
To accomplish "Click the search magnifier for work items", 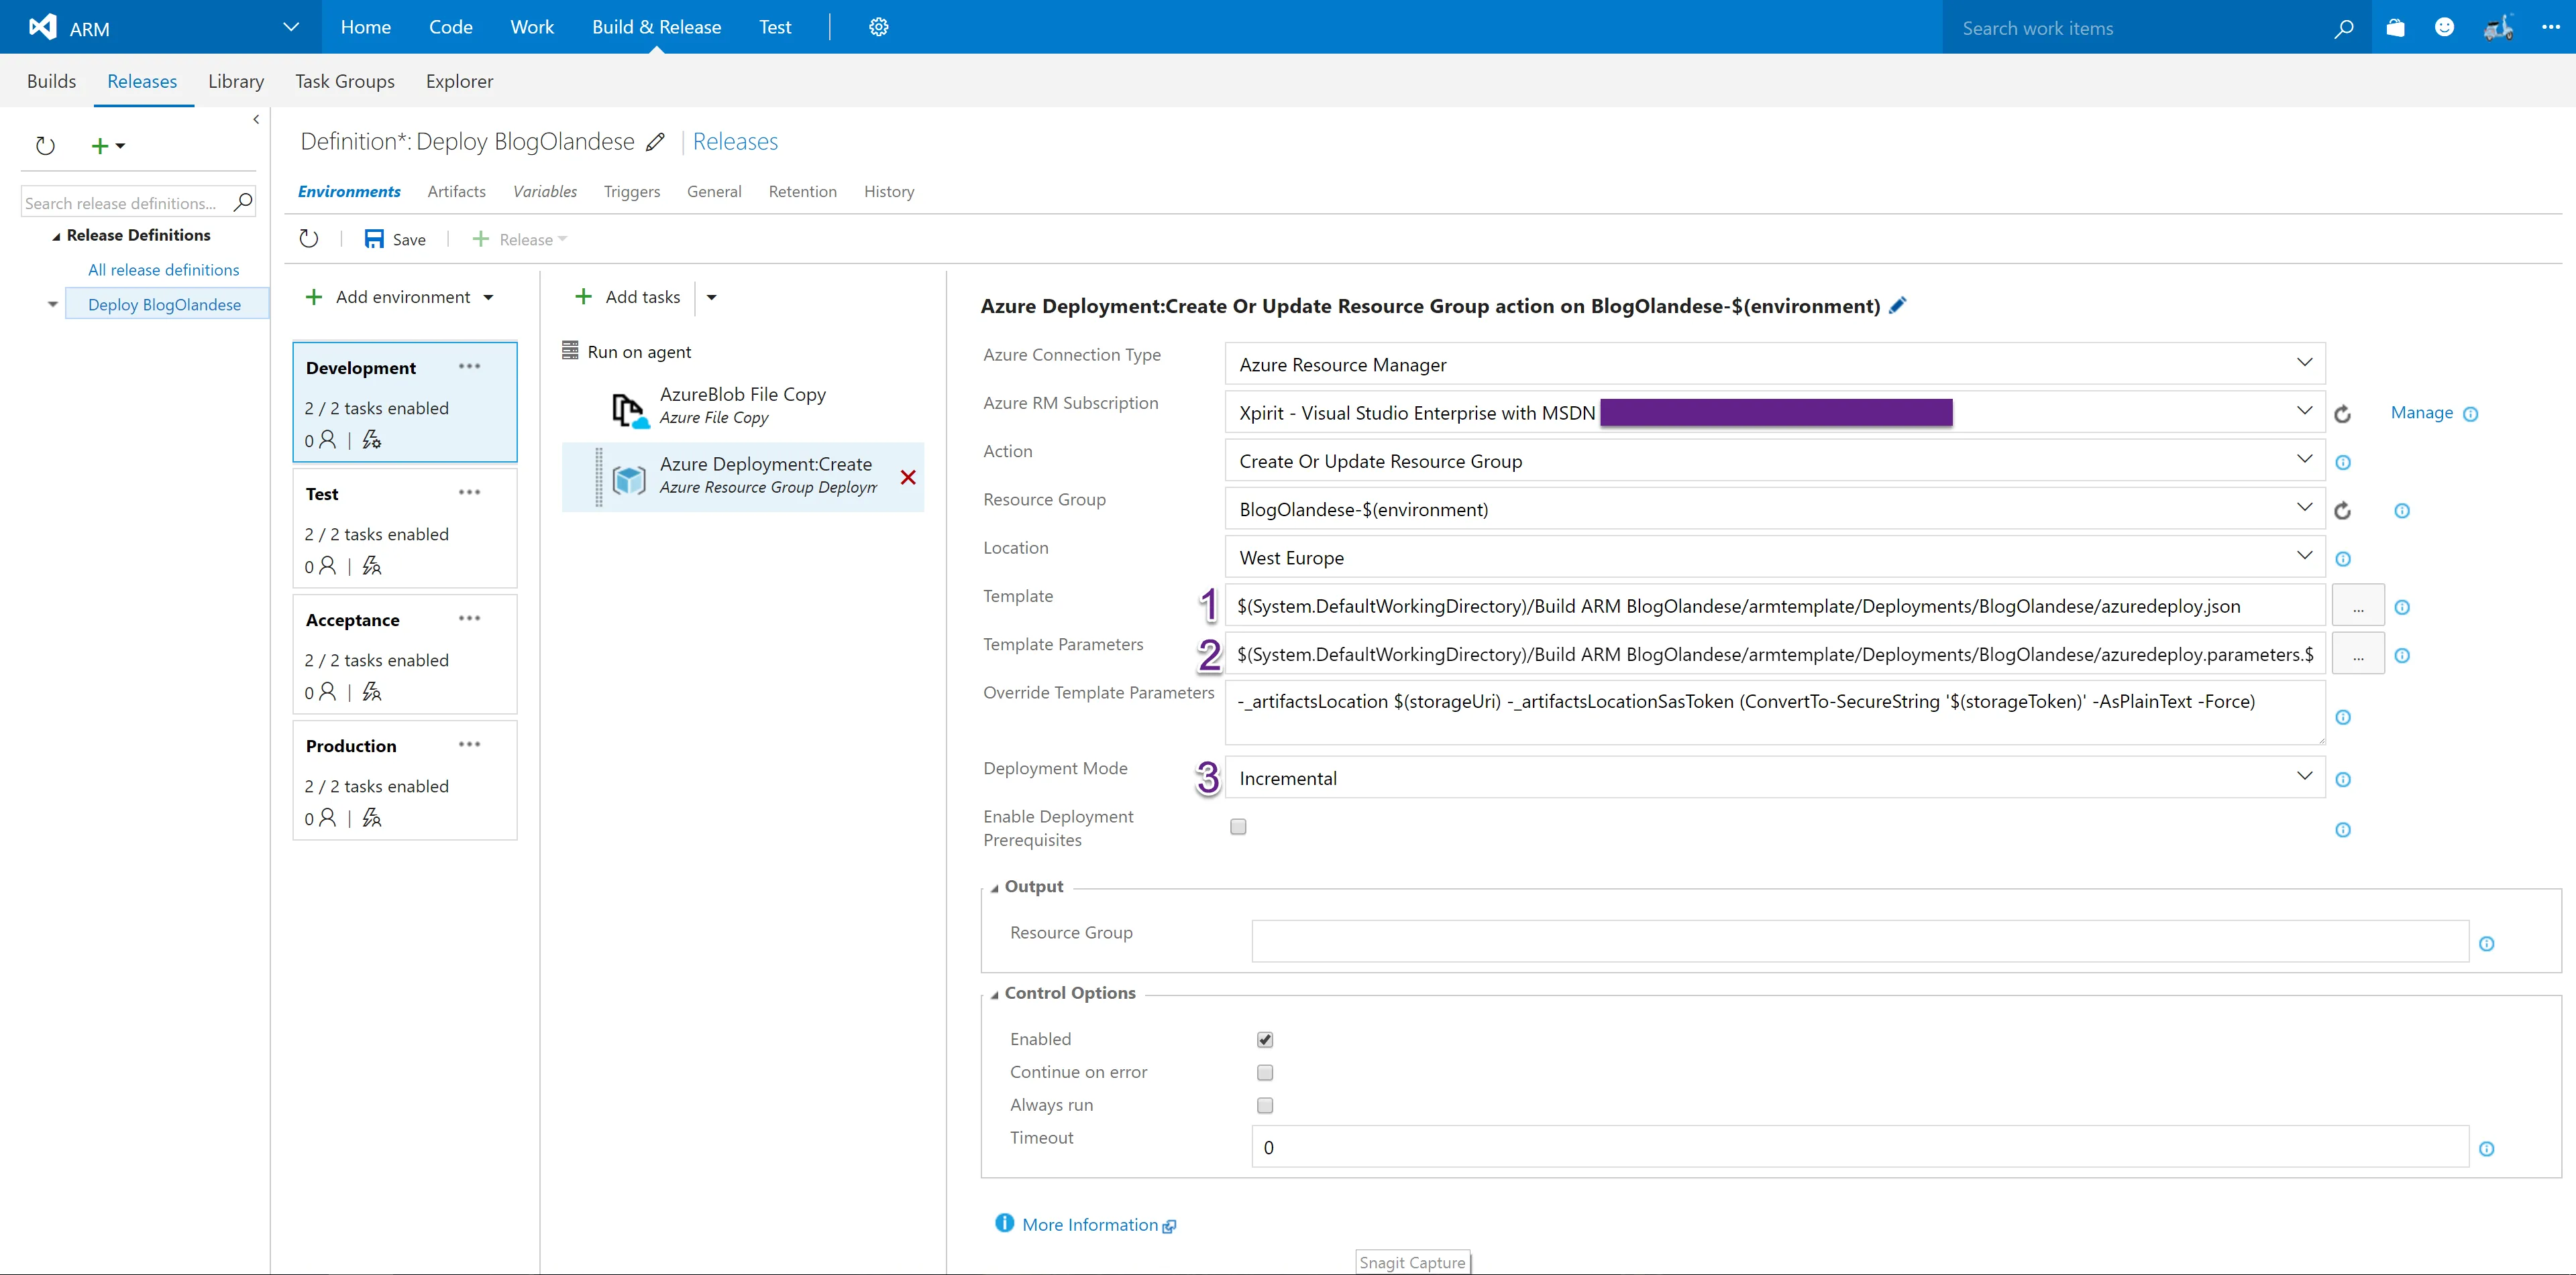I will pyautogui.click(x=2343, y=28).
